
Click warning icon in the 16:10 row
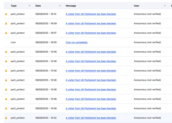(x=6, y=14)
